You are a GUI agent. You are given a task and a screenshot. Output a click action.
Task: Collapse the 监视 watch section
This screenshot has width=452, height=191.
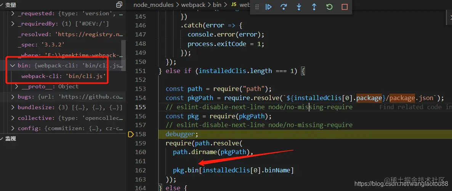point(9,138)
